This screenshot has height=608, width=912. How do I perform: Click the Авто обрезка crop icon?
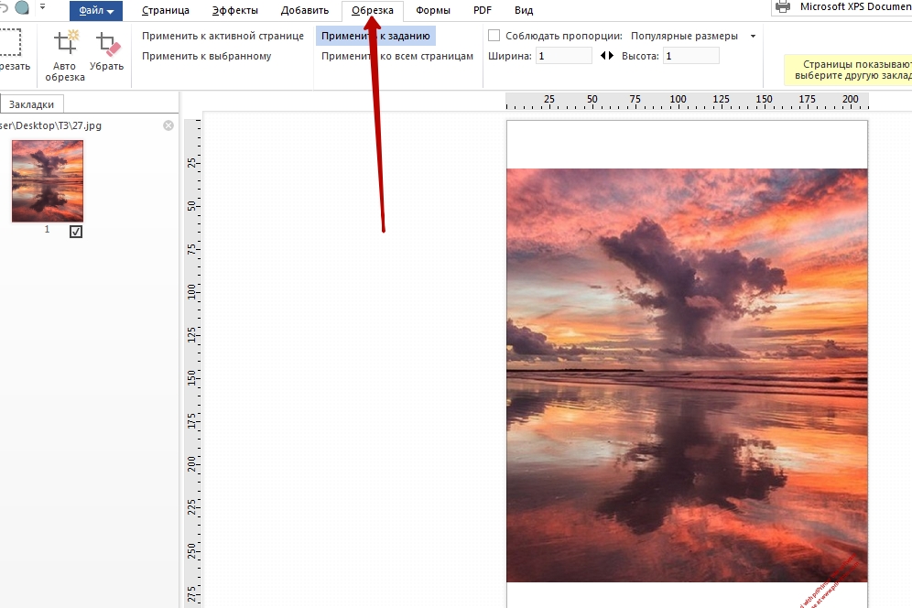point(65,44)
